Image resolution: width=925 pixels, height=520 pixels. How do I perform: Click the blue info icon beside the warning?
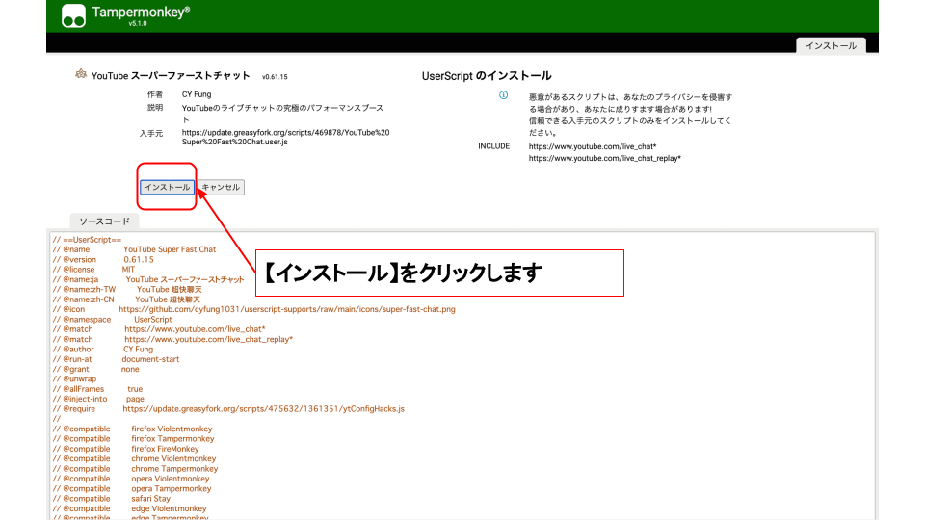tap(503, 95)
